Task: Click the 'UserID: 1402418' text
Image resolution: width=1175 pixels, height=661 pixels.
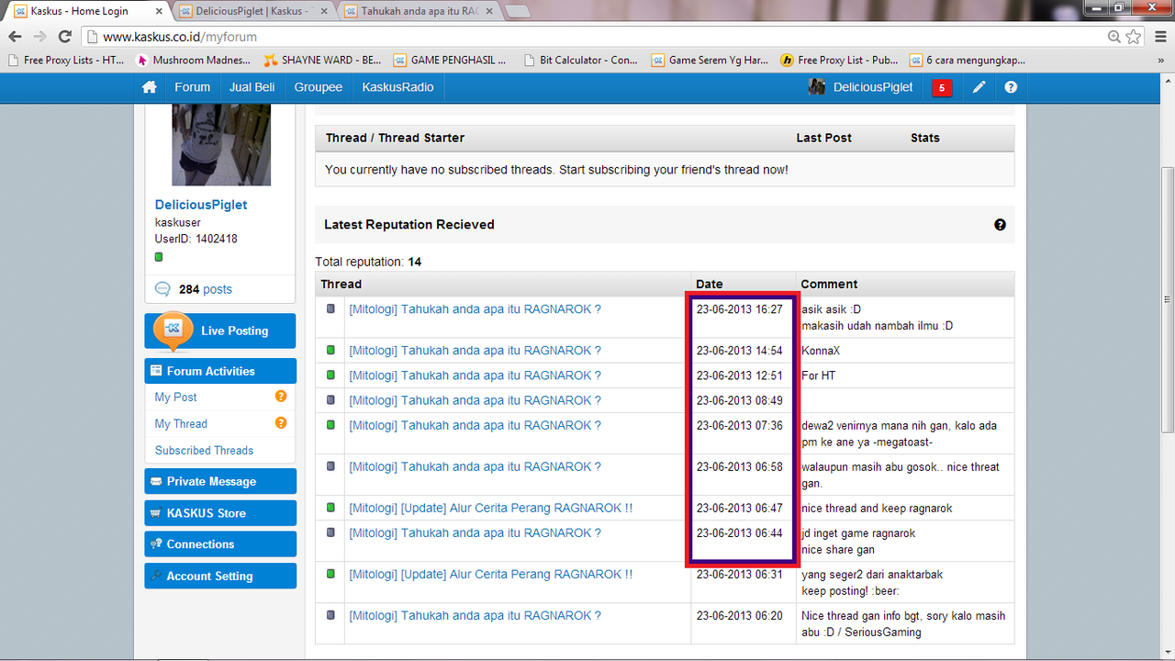Action: click(x=196, y=240)
